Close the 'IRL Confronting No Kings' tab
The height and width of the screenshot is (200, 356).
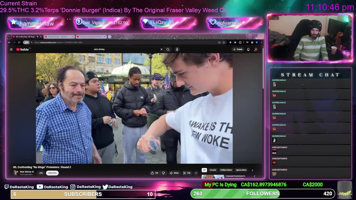41,37
